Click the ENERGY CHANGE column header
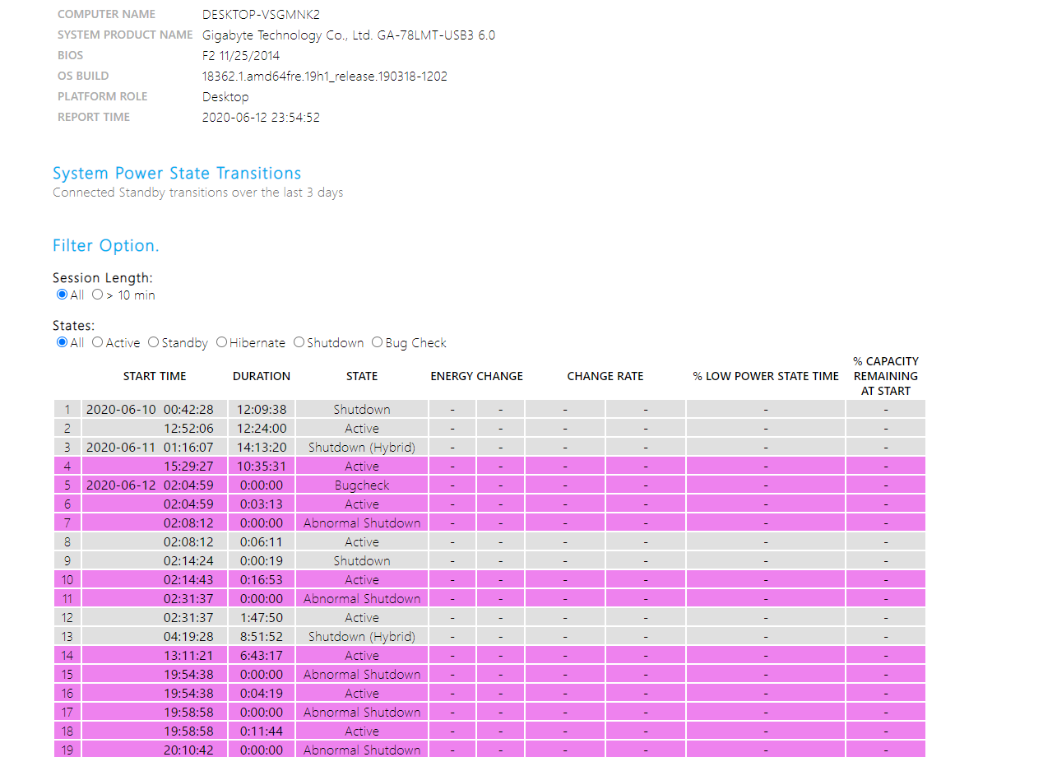Image resolution: width=1057 pixels, height=757 pixels. (476, 376)
